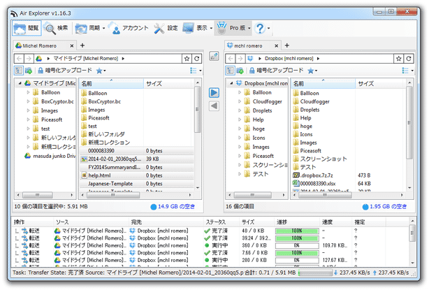Close the Michel Romero tab
429x290 pixels.
[72, 45]
